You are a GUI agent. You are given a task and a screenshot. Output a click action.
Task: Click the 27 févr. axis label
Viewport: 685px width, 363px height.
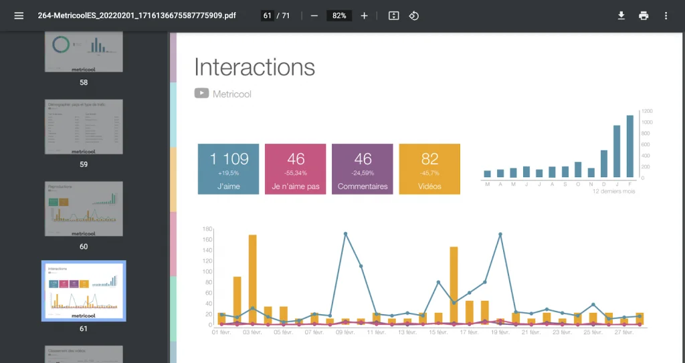tap(624, 332)
